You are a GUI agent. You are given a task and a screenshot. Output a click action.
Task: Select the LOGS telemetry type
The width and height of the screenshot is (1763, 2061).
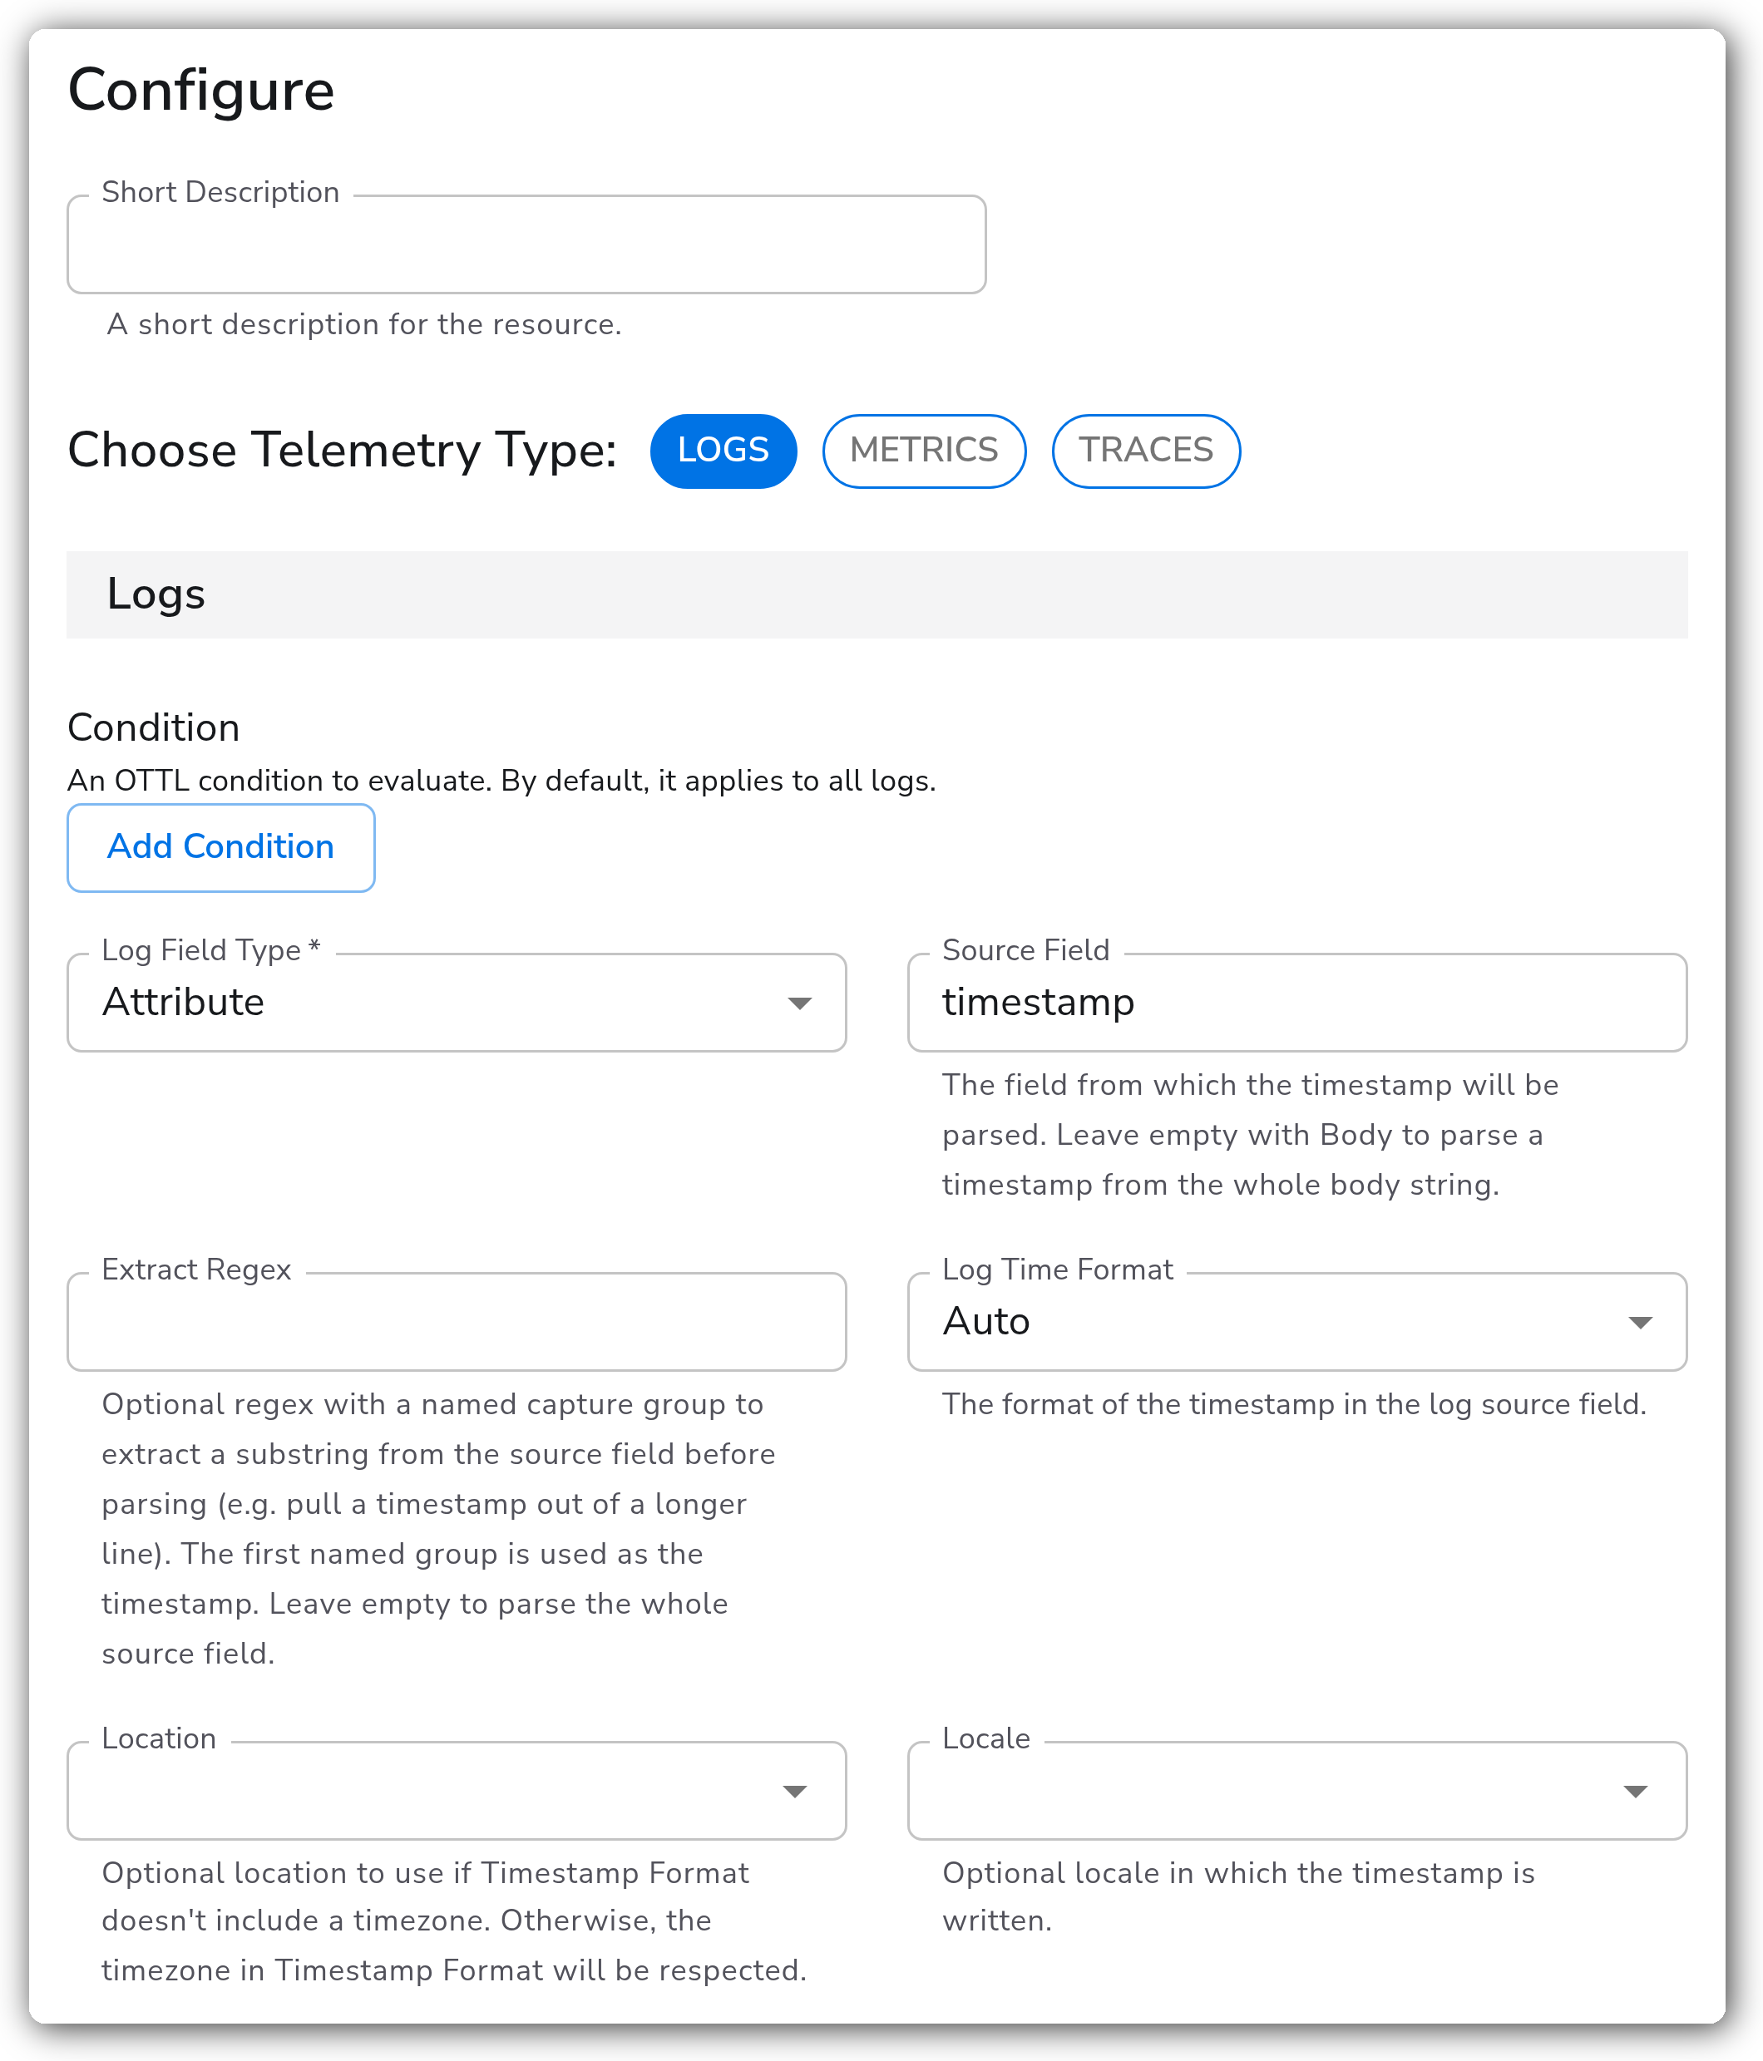723,451
